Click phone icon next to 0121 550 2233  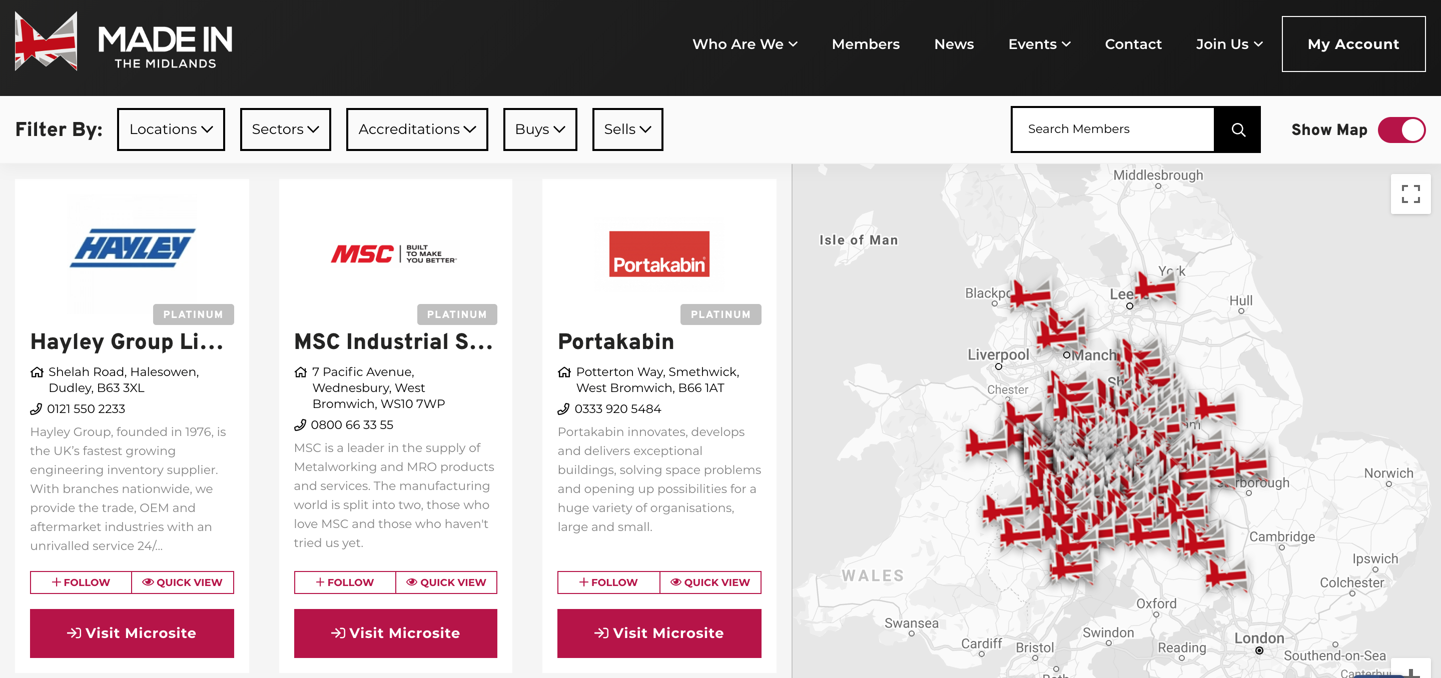click(37, 409)
